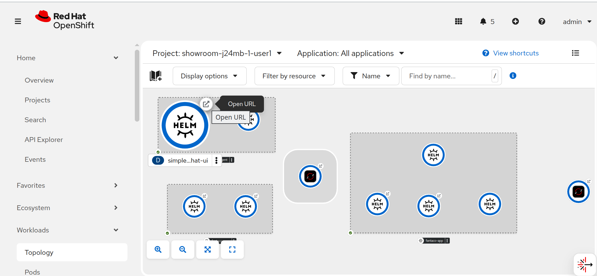Click the hamburger navigation menu icon
This screenshot has height=276, width=597.
18,21
